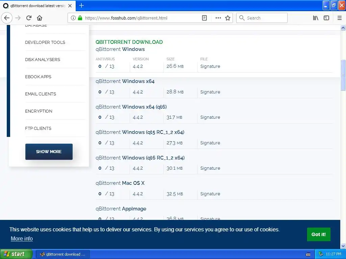View secure connection padlock details

[x=80, y=18]
